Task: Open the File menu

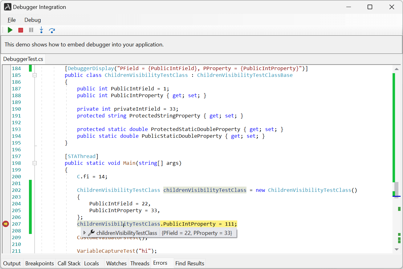Action: (x=12, y=20)
